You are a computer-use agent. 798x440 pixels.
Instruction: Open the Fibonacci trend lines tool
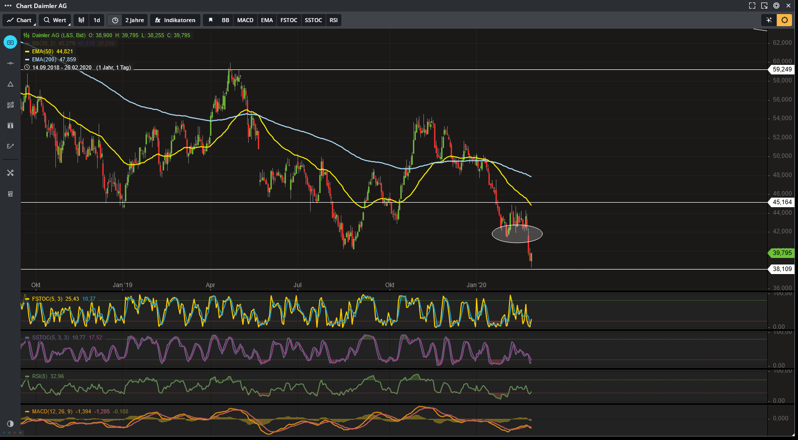coord(10,105)
